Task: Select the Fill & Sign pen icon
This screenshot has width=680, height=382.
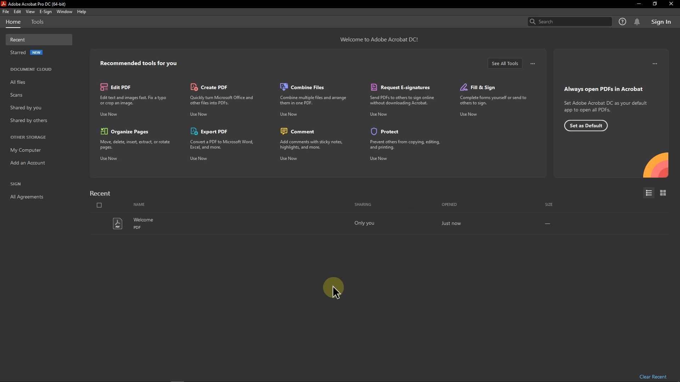Action: (464, 87)
